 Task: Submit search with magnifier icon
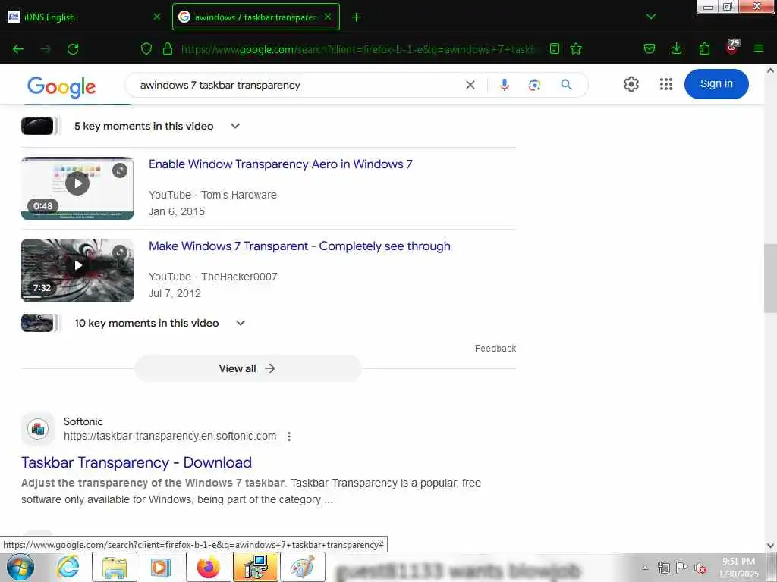[x=566, y=85]
